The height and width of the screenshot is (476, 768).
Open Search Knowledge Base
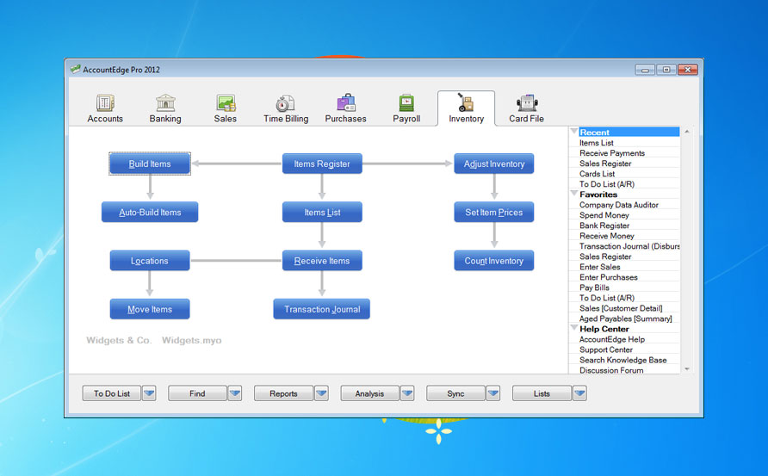(623, 360)
